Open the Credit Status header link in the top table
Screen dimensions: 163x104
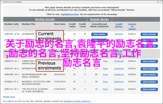(x=119, y=25)
